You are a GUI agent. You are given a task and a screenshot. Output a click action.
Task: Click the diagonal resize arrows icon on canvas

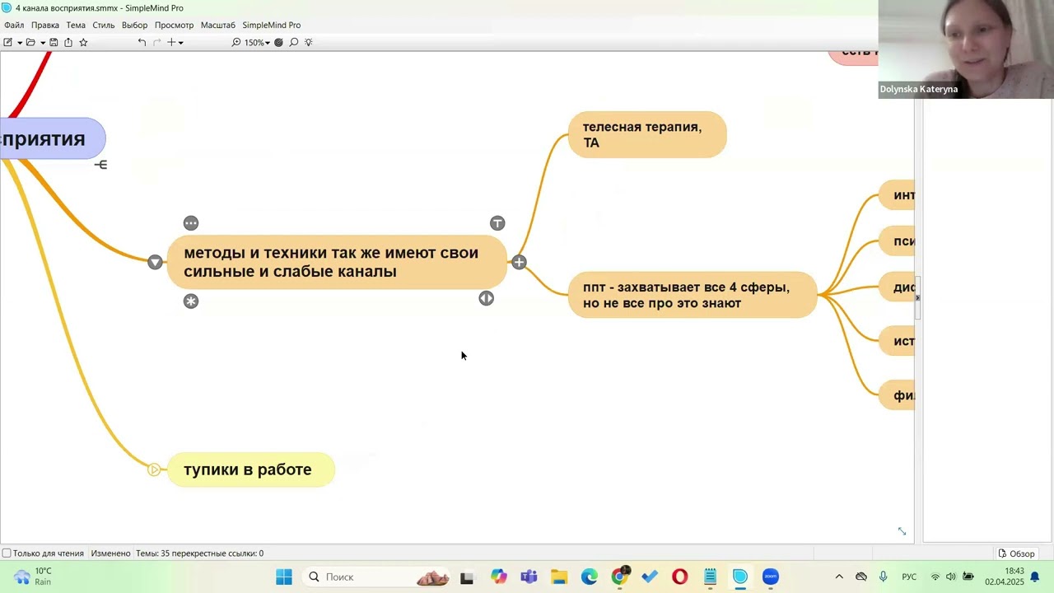click(902, 531)
